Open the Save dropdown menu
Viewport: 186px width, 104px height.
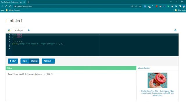(48, 61)
